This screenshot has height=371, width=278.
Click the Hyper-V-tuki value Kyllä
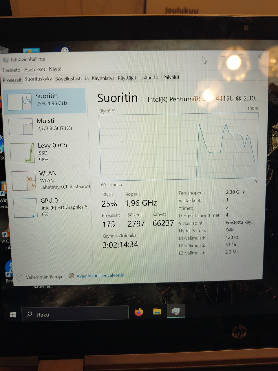[x=230, y=230]
